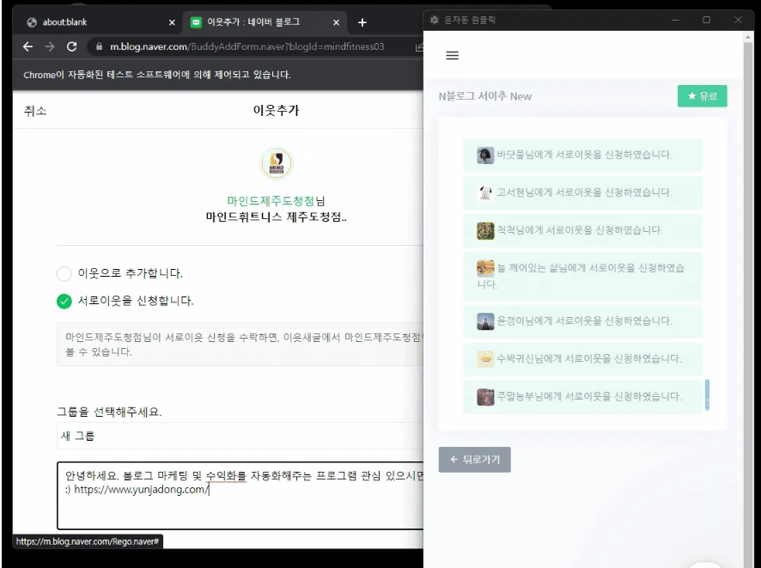Screen dimensions: 761x568
Task: Open the 새 그룹 group dropdown
Action: click(x=240, y=436)
